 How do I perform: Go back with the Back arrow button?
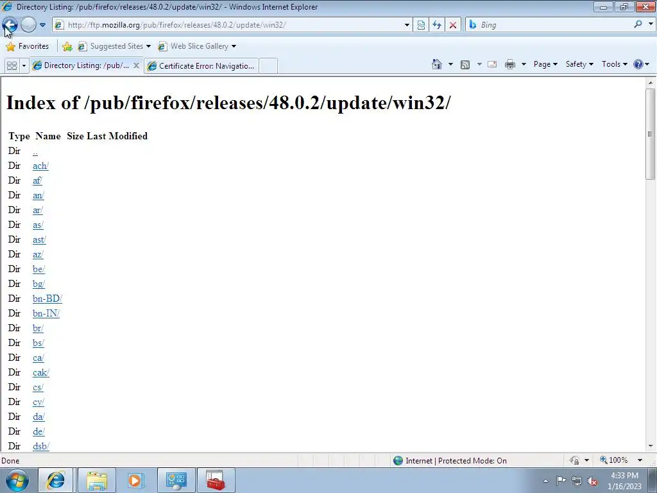click(x=10, y=25)
